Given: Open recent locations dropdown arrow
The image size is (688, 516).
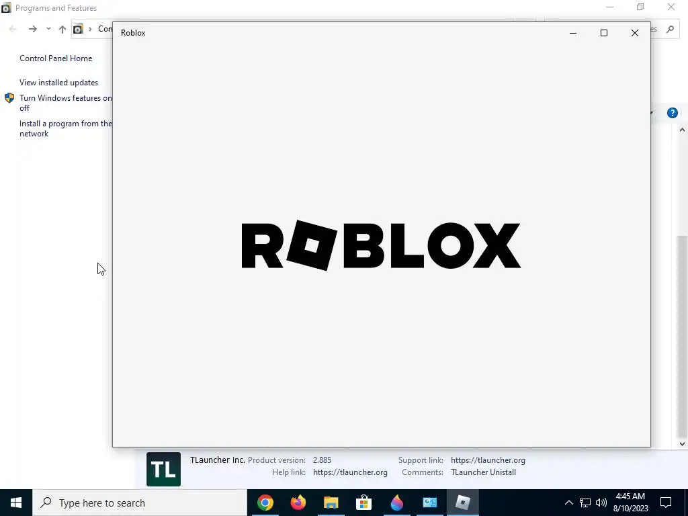Looking at the screenshot, I should 48,29.
